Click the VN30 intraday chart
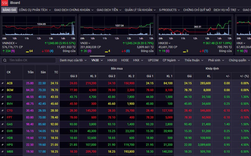This screenshot has width=251, height=156. click(x=117, y=26)
